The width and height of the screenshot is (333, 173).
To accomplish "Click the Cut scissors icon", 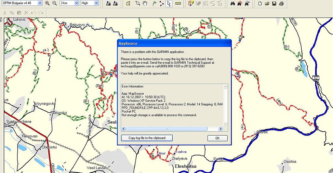I will pos(5,13).
